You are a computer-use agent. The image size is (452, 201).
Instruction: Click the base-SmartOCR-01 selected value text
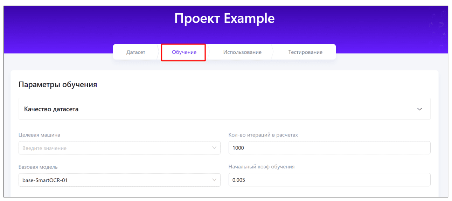click(x=45, y=180)
